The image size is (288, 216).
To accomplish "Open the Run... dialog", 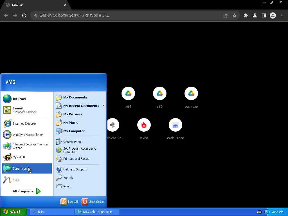I will point(80,186).
